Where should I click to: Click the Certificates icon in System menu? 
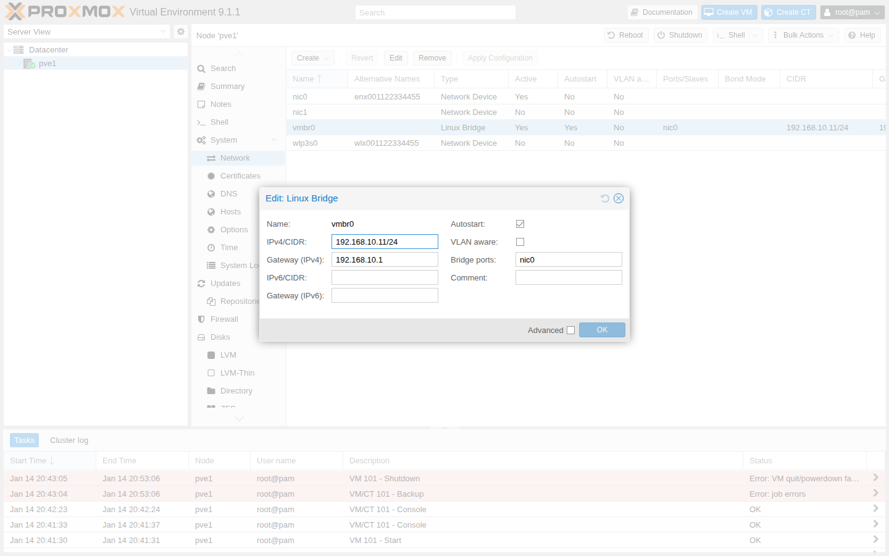(x=211, y=176)
